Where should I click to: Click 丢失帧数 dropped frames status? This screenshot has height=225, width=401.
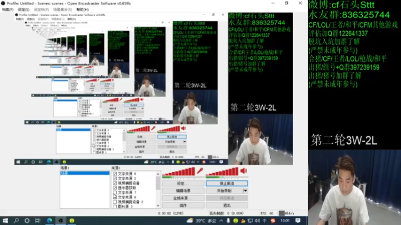(x=227, y=213)
